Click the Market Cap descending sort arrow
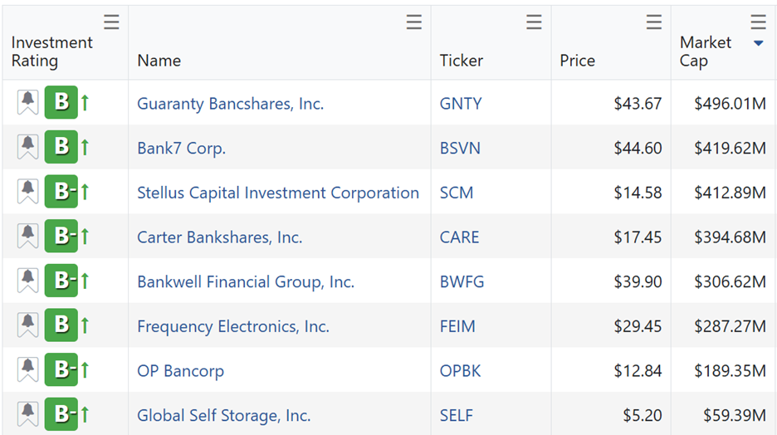 [758, 44]
